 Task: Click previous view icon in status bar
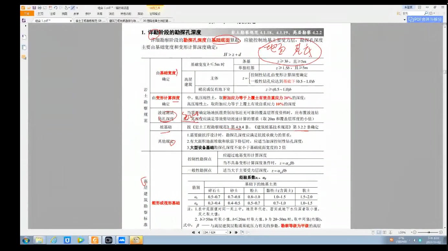(242, 232)
